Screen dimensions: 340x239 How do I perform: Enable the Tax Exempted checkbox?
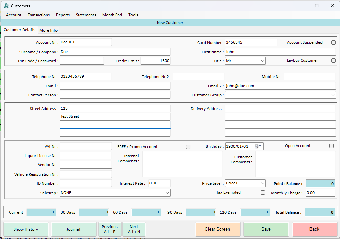[x=263, y=193]
